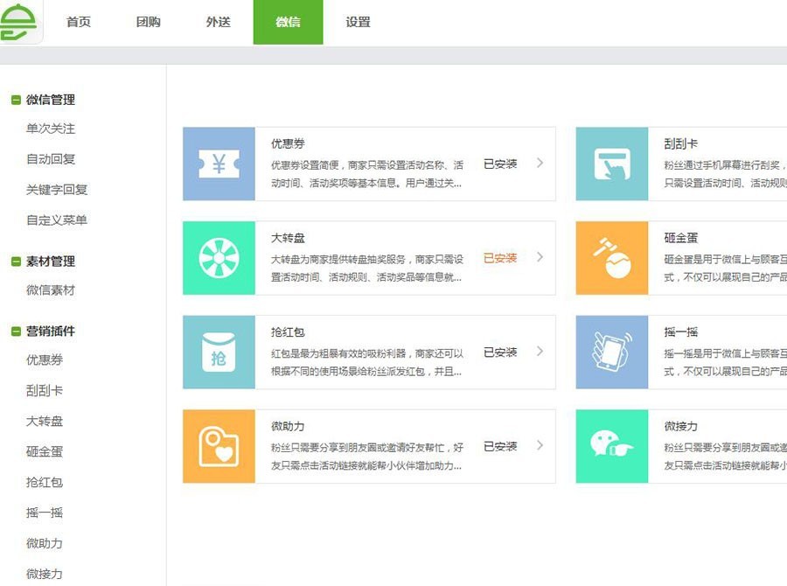Expand the 大转盘 card arrow chevron
This screenshot has width=787, height=586.
pos(540,257)
